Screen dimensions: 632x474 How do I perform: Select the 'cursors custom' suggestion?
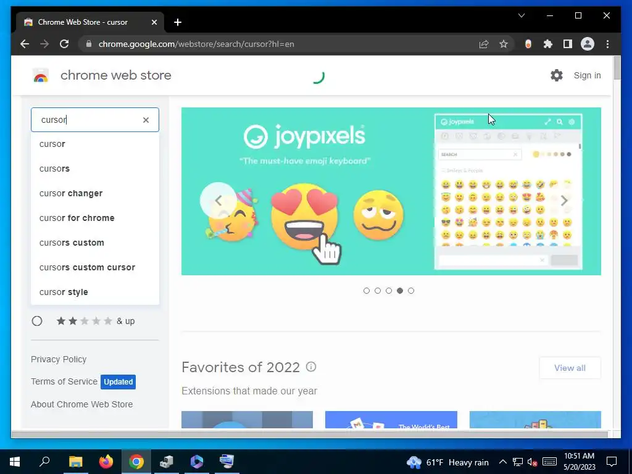[95, 243]
